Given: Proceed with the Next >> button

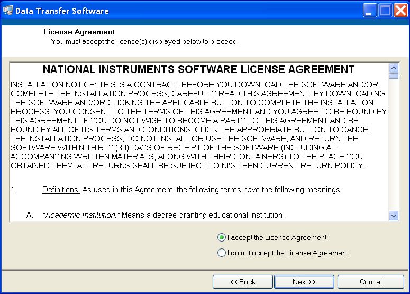Looking at the screenshot, I should 304,282.
